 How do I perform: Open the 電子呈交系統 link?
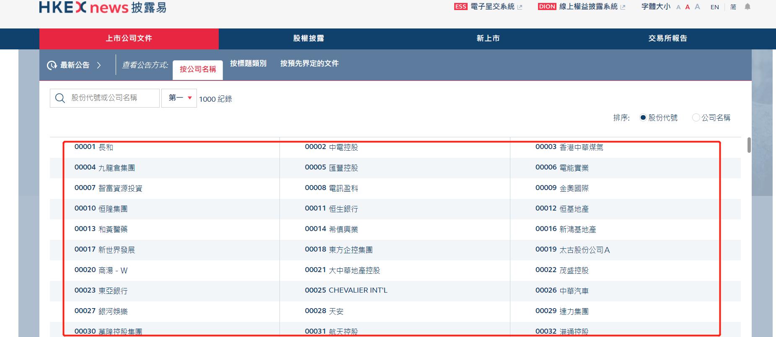click(x=492, y=7)
